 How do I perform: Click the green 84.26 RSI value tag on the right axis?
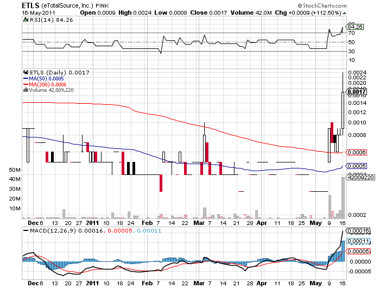[355, 27]
